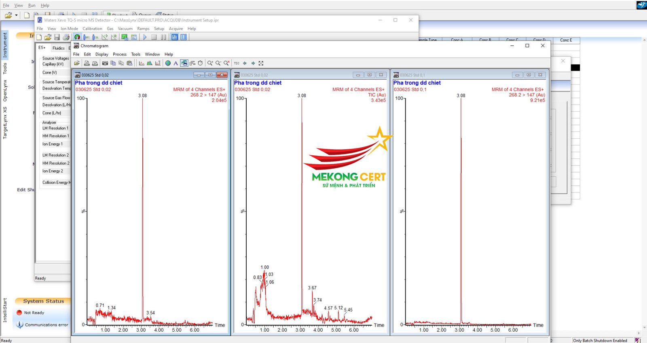Click Print in portrait icon in Chromatogram toolbar
The image size is (647, 343).
tap(87, 63)
